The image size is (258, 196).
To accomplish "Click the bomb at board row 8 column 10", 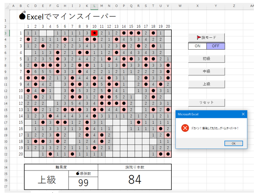I will coord(94,78).
